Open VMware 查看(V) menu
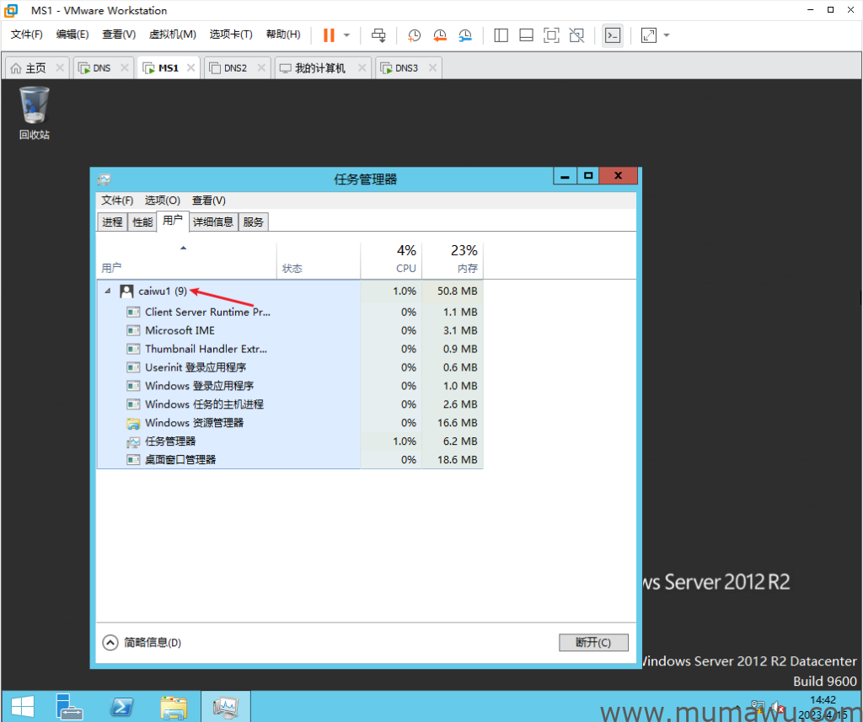This screenshot has height=722, width=863. point(119,34)
